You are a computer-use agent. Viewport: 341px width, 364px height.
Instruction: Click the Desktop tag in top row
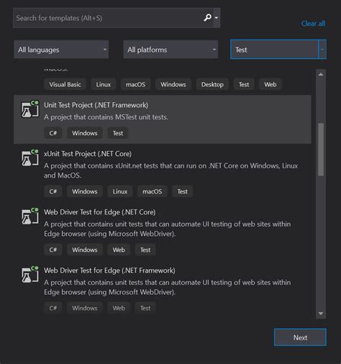(212, 84)
